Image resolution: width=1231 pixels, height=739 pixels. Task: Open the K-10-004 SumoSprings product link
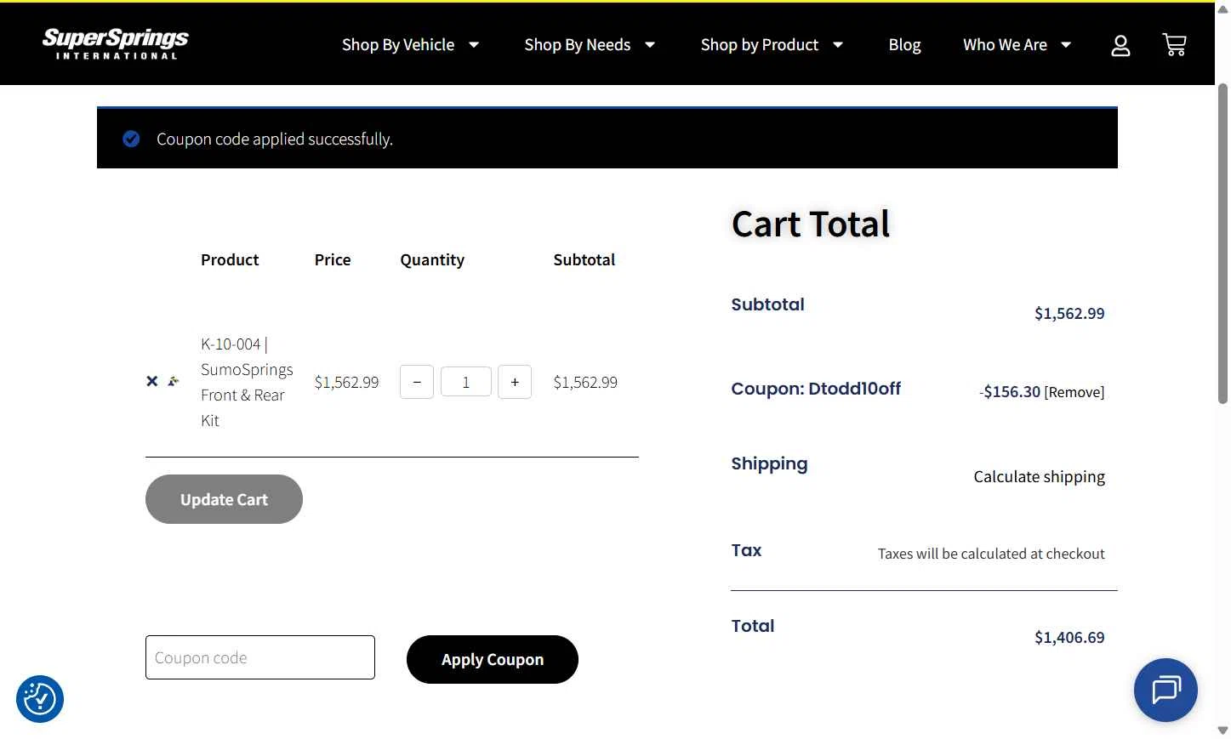pyautogui.click(x=247, y=382)
